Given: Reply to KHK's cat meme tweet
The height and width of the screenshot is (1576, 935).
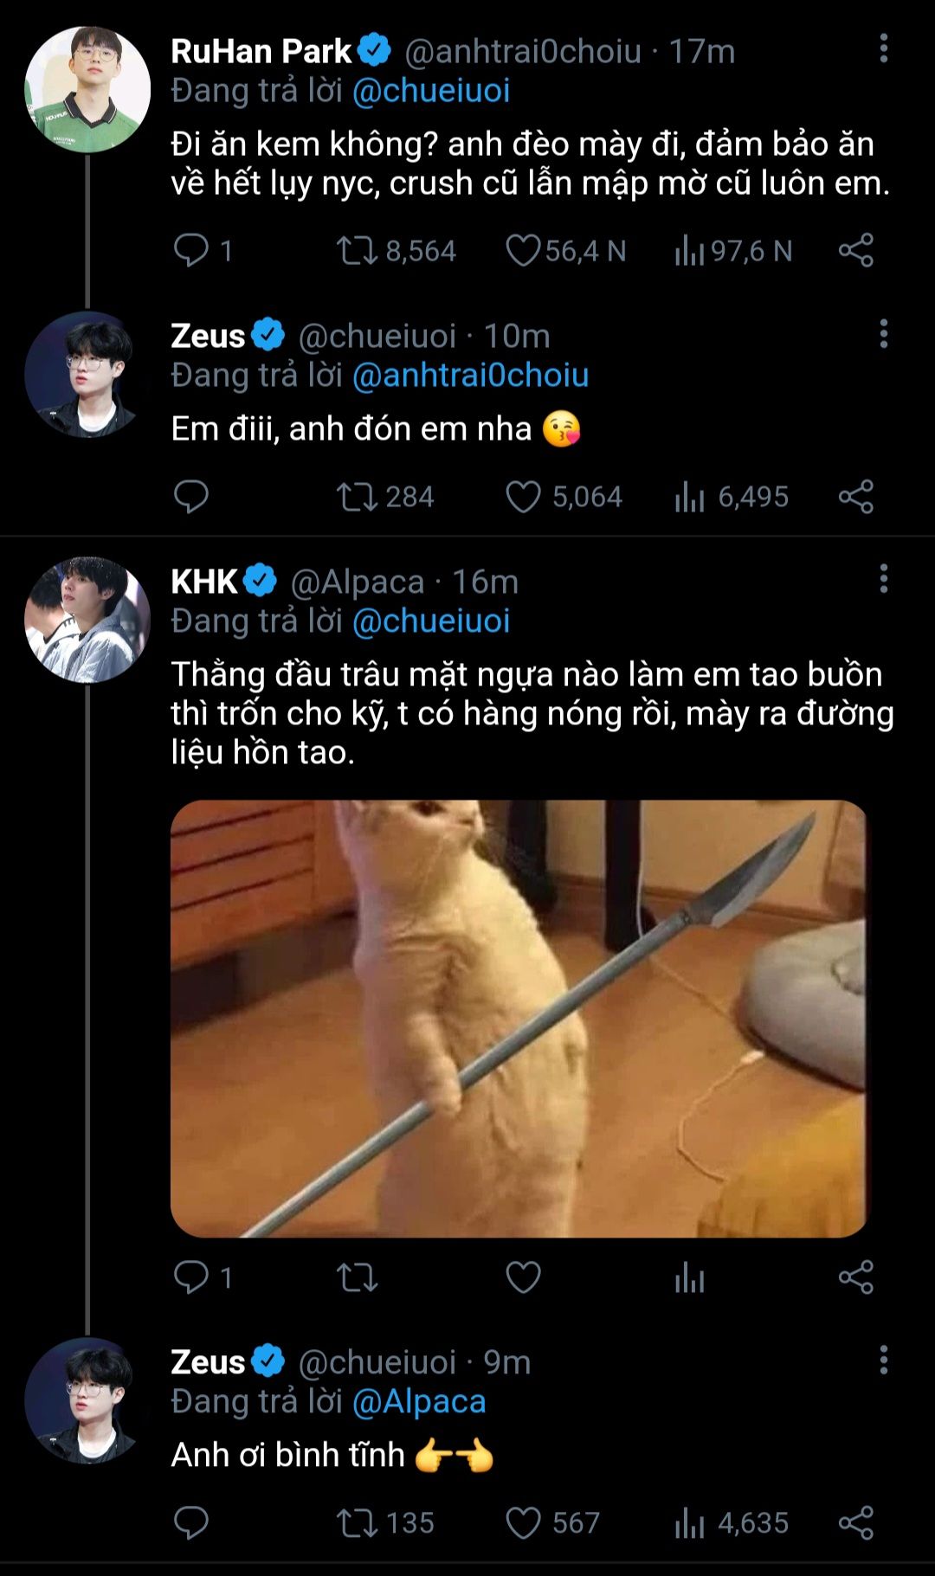Looking at the screenshot, I should tap(191, 1277).
